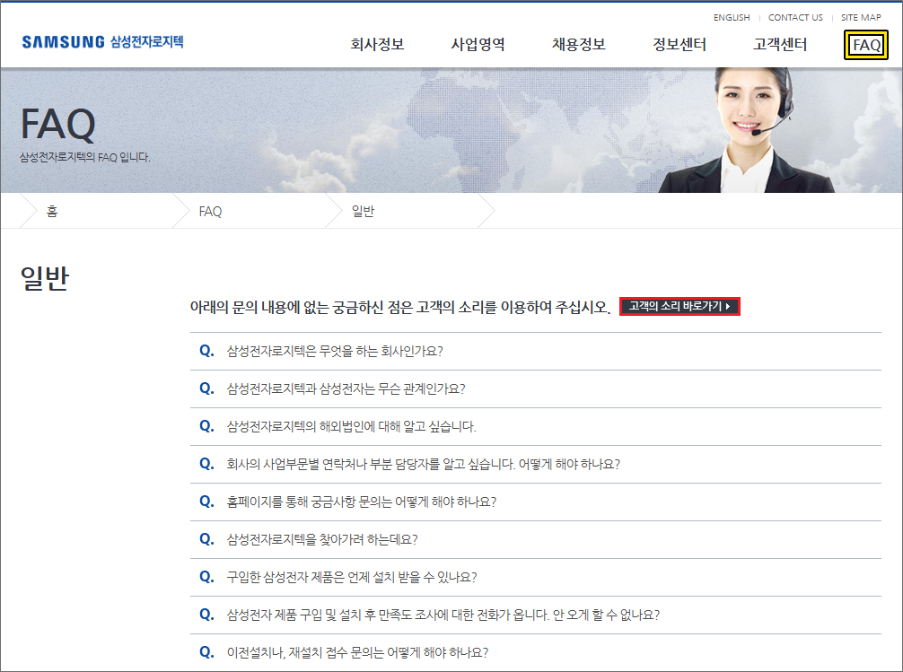Open the 사업영역 menu
The image size is (903, 672).
point(478,44)
